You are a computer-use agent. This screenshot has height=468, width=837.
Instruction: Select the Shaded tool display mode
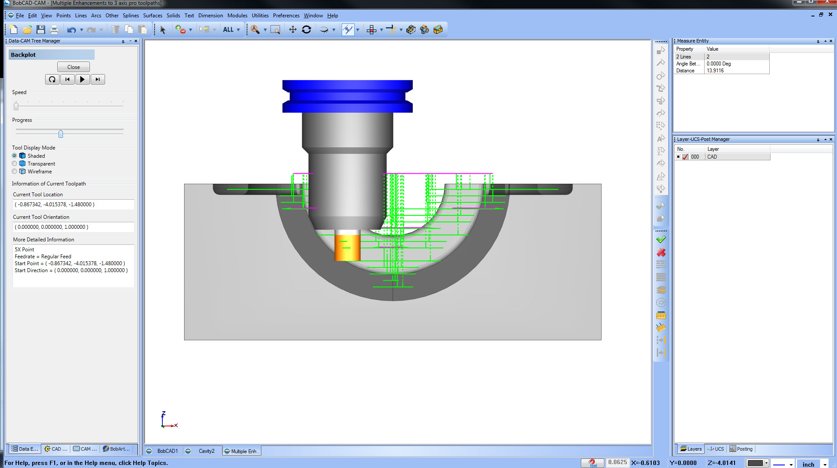(x=14, y=156)
